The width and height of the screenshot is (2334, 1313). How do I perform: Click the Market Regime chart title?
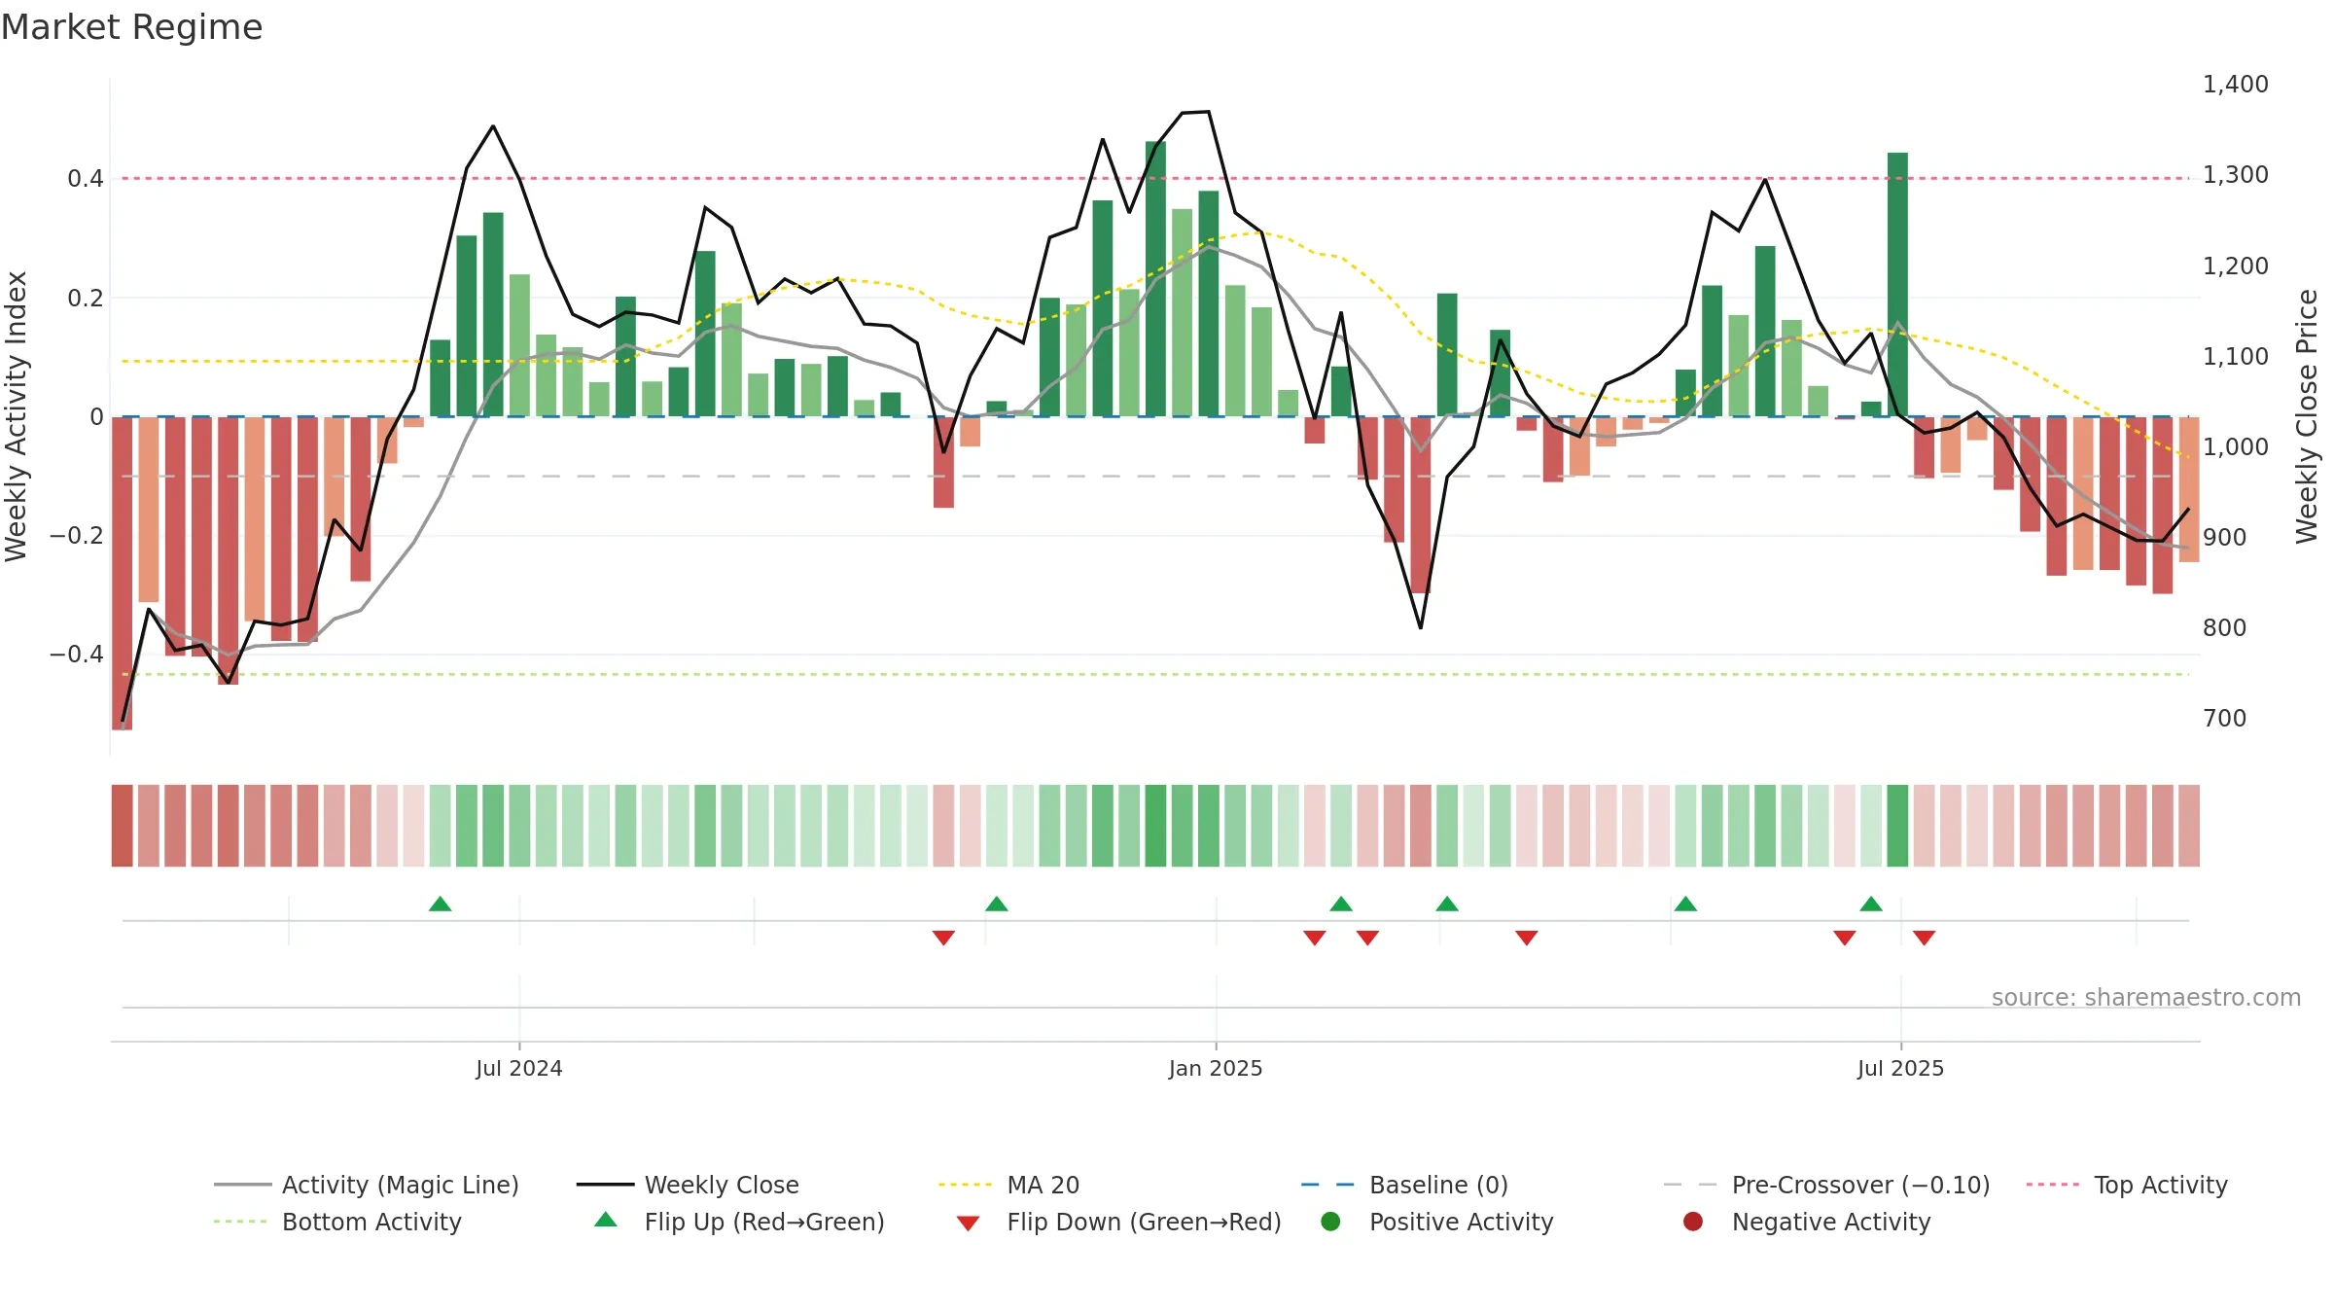(x=131, y=27)
